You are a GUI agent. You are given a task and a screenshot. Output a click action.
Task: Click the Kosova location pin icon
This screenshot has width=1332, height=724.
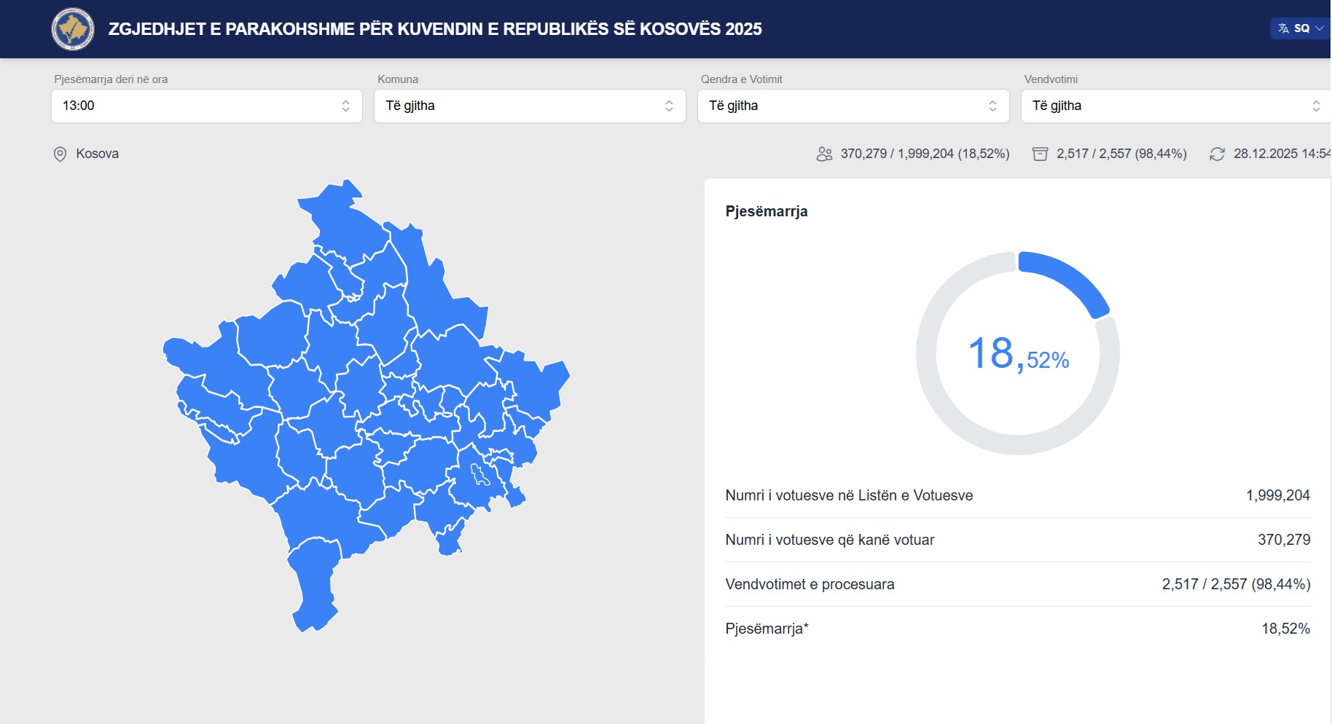[x=60, y=154]
